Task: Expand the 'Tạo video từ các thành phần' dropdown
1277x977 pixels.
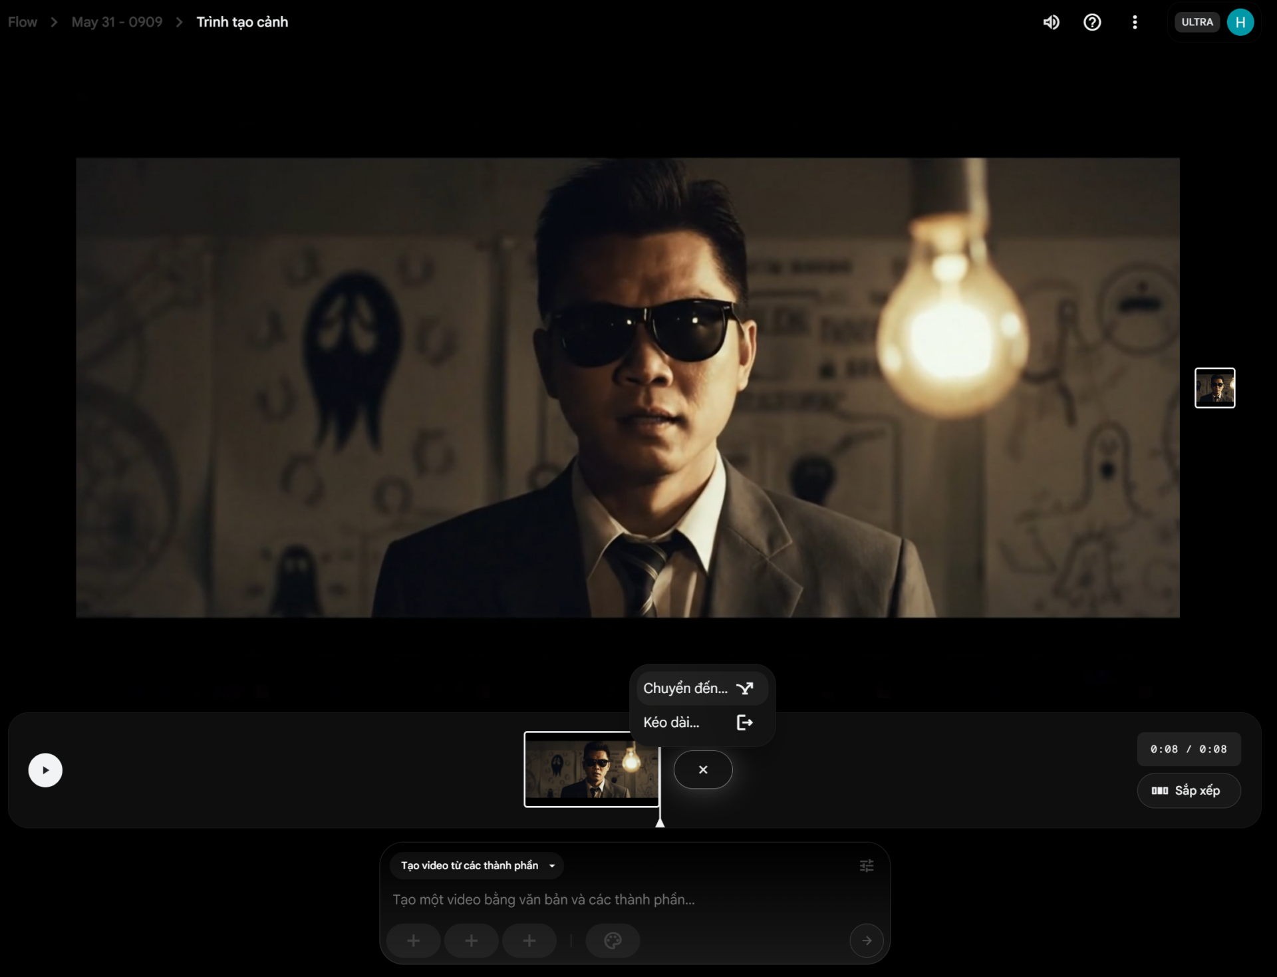Action: click(x=477, y=865)
